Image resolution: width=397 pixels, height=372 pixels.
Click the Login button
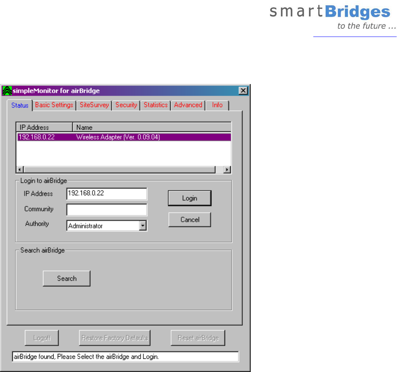point(190,198)
